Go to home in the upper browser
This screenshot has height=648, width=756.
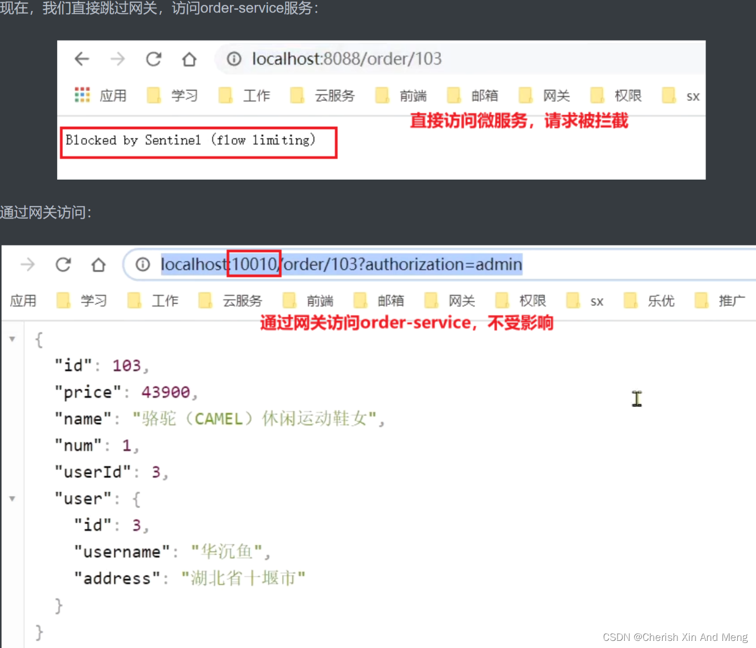click(189, 59)
